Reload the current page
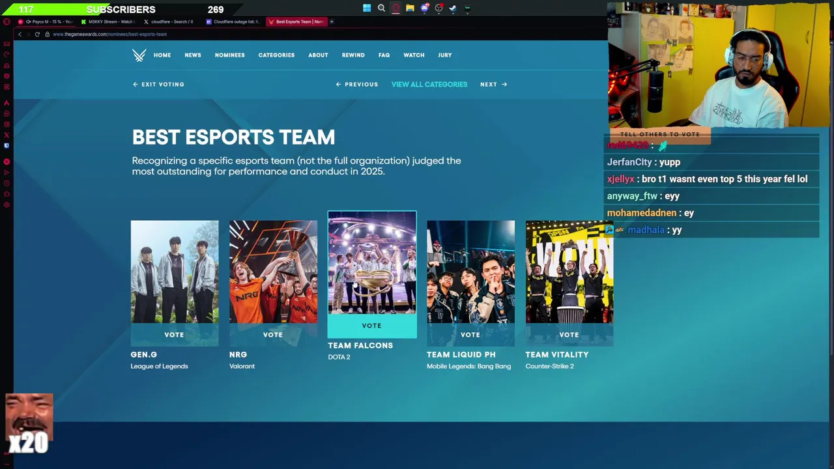This screenshot has width=834, height=469. coord(37,34)
